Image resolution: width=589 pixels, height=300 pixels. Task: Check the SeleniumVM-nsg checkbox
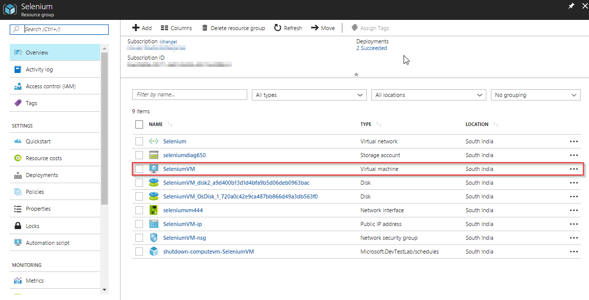click(139, 238)
